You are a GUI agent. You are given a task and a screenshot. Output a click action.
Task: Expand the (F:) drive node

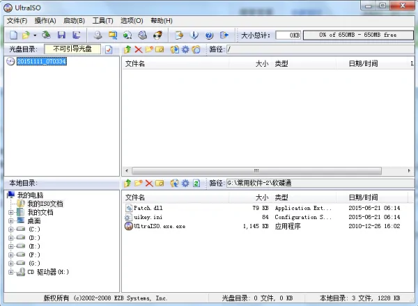[x=10, y=255]
